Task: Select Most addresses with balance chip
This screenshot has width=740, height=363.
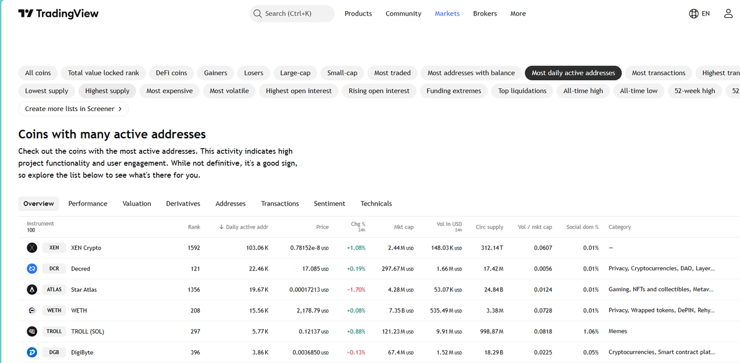Action: click(471, 73)
